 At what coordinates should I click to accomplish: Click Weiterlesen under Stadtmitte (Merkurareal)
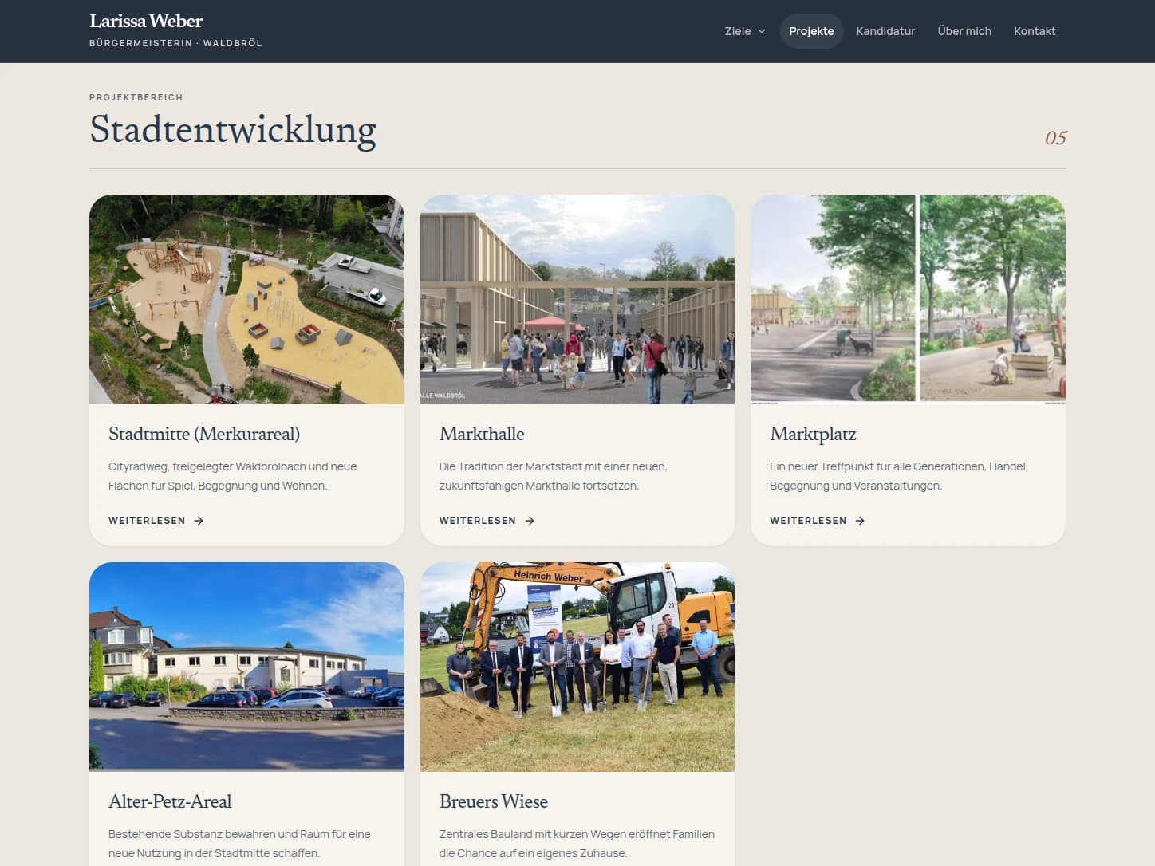click(x=156, y=521)
